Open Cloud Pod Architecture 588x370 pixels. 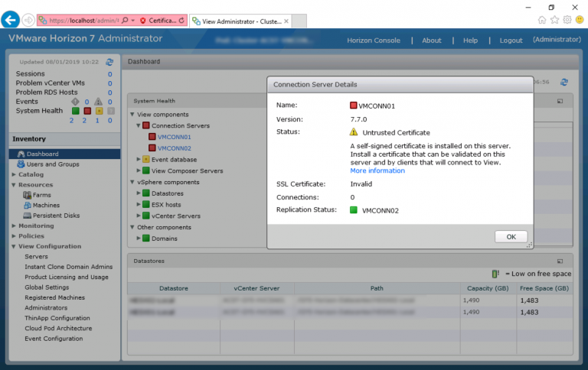(58, 329)
